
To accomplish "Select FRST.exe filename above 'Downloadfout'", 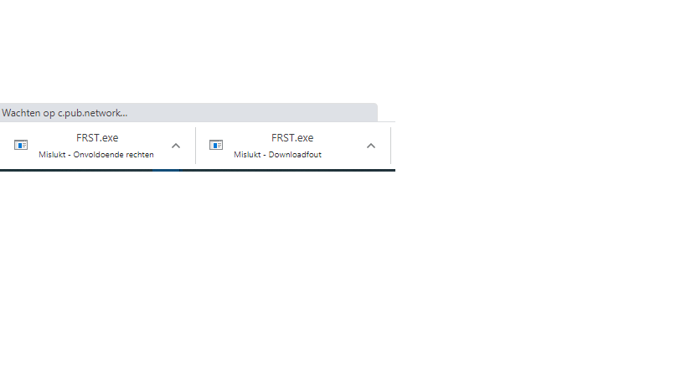I will 292,137.
